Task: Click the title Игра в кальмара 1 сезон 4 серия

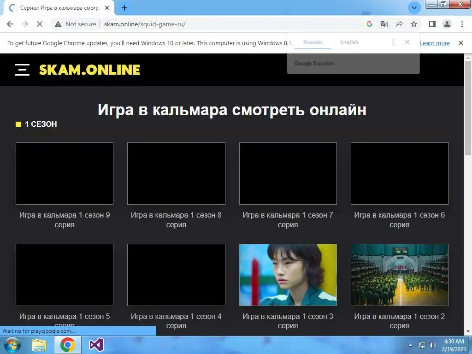Action: click(176, 321)
